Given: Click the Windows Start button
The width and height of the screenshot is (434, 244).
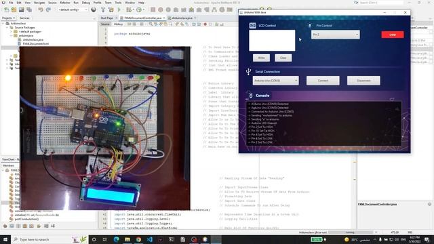Looking at the screenshot, I should point(5,239).
